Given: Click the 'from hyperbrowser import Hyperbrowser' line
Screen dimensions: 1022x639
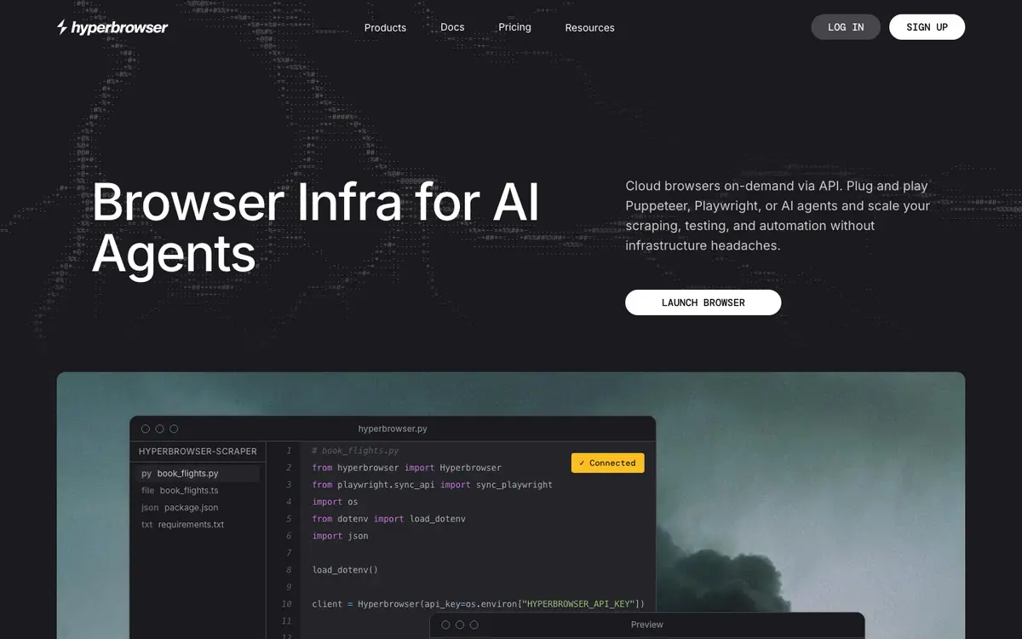Looking at the screenshot, I should click(x=406, y=468).
